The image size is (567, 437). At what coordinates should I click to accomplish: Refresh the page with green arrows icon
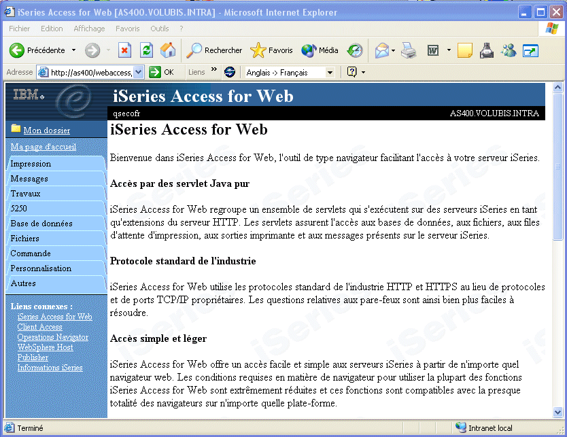pyautogui.click(x=146, y=50)
